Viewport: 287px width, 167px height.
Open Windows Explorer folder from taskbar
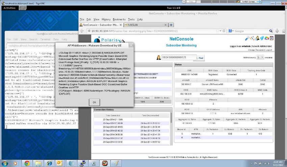pos(38,163)
